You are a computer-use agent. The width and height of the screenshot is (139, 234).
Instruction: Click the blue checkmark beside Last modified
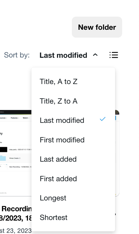point(103,119)
